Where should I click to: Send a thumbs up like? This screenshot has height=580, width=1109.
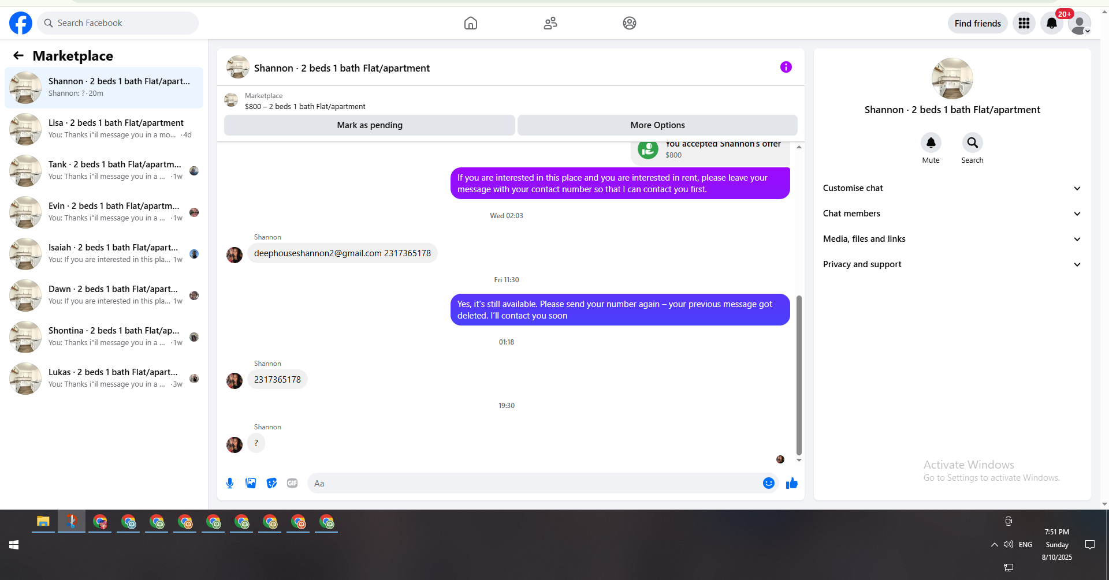point(792,483)
